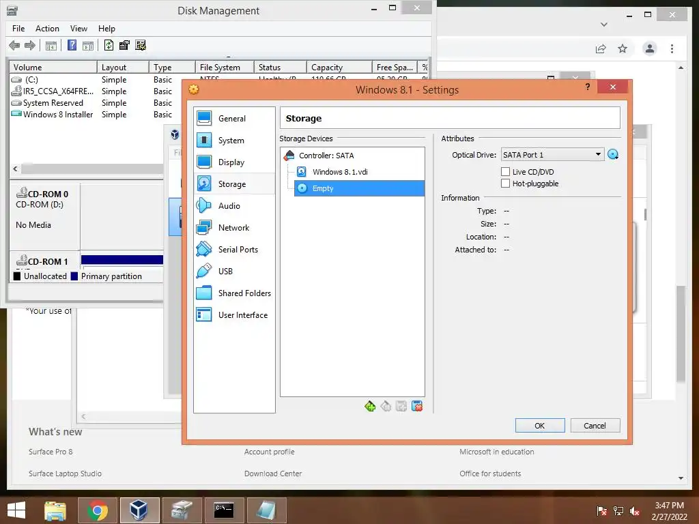Click the greyed Add Attachment icon
The width and height of the screenshot is (699, 524).
click(401, 407)
